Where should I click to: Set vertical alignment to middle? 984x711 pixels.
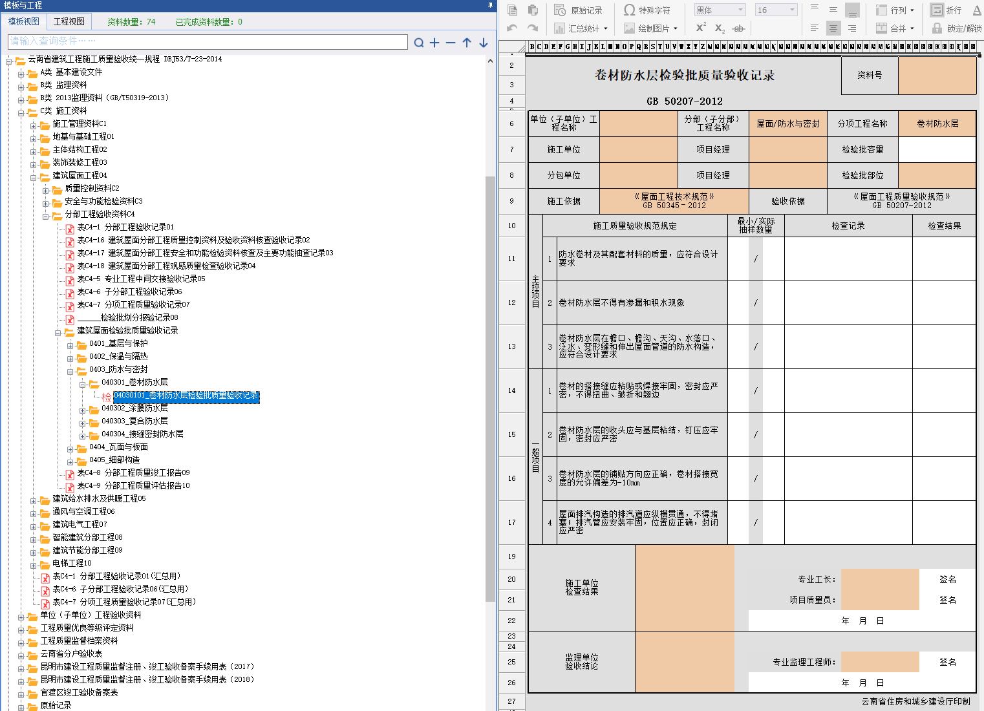[x=833, y=10]
